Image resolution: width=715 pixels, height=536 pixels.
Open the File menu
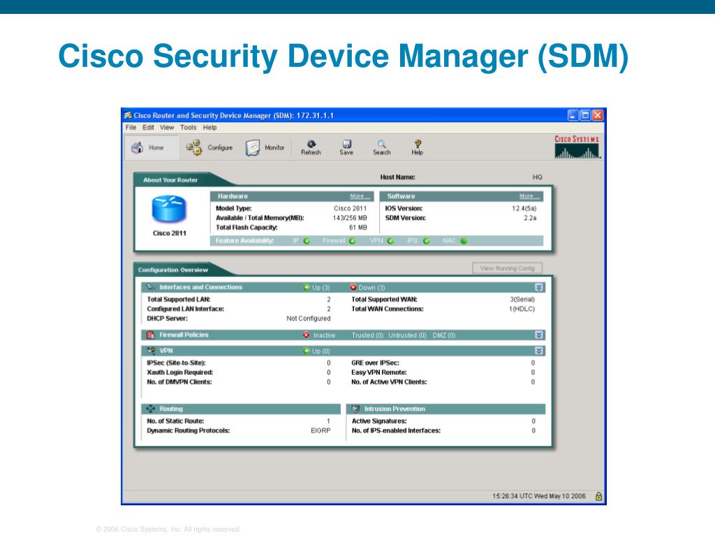pyautogui.click(x=131, y=128)
